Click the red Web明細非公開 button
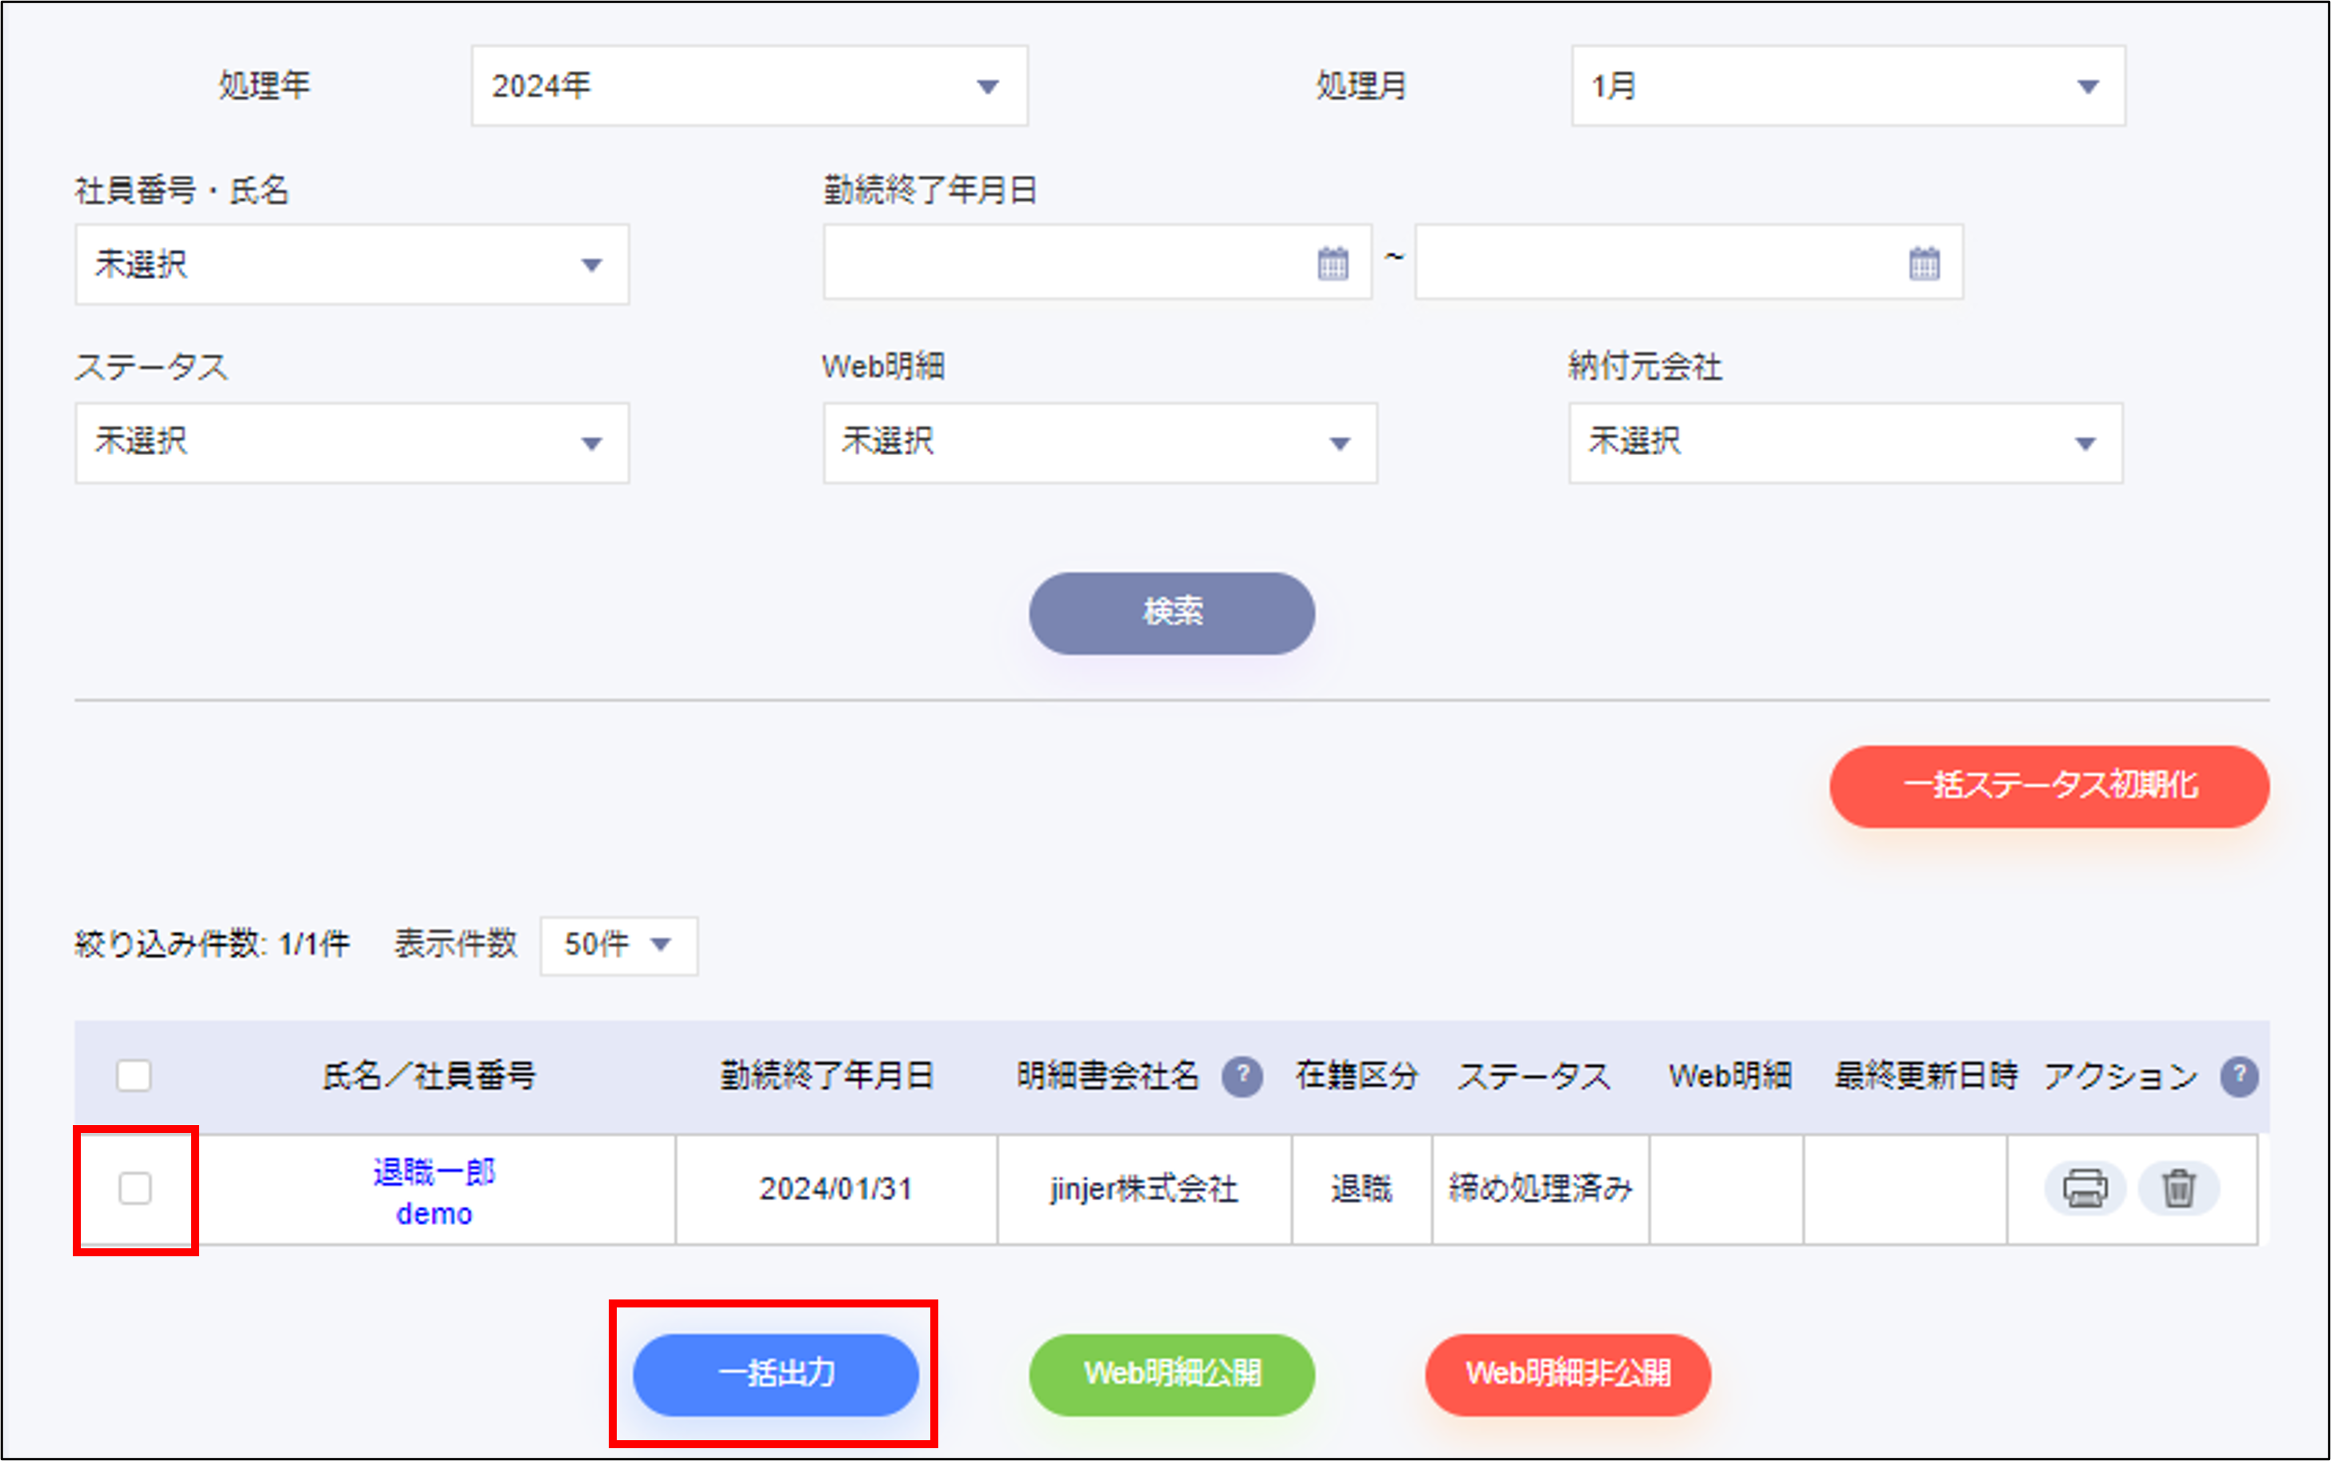This screenshot has height=1461, width=2331. coord(1568,1374)
